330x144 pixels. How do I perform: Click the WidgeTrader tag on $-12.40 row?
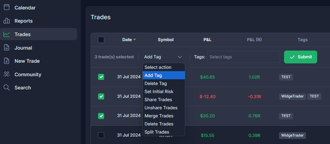[292, 96]
